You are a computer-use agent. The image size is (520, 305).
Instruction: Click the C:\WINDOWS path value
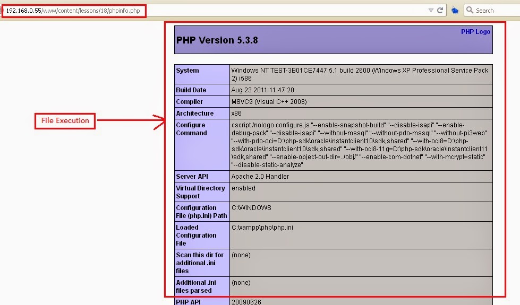coord(251,208)
